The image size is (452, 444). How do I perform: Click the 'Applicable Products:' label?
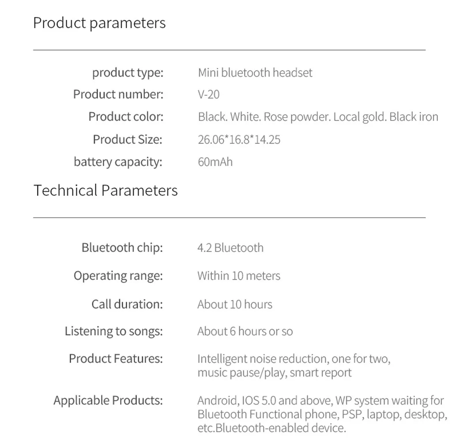click(108, 400)
